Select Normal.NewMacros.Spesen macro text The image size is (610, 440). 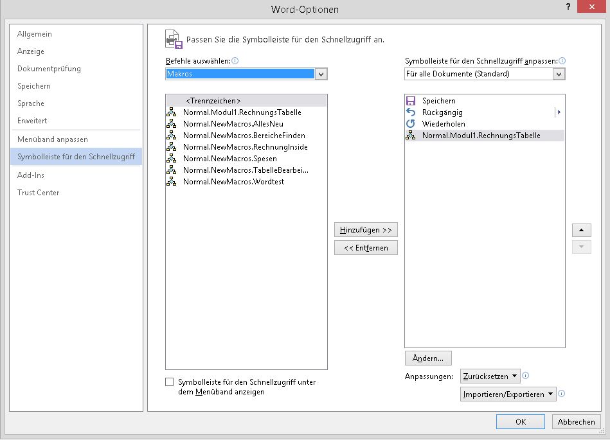(x=230, y=159)
